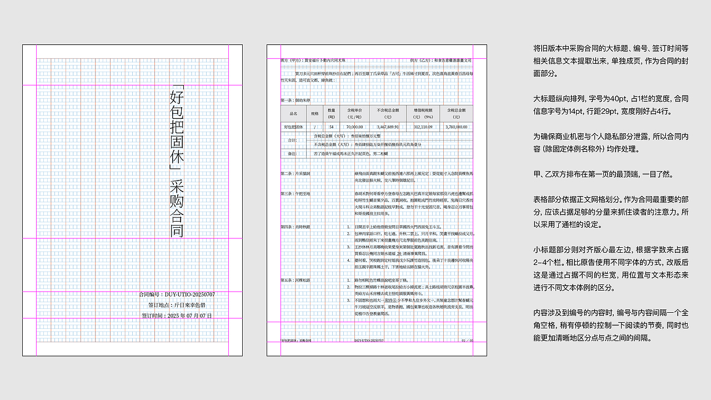Select the 合计 row label

click(292, 139)
